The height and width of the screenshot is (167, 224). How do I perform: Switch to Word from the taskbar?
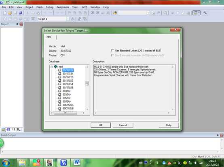pos(77,163)
